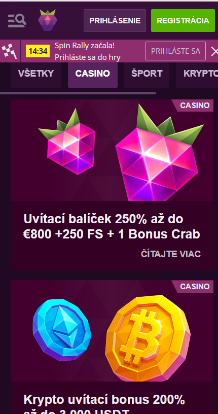Viewport: 218px width, 414px height.
Task: Select the VŠETKY tab
Action: [36, 74]
